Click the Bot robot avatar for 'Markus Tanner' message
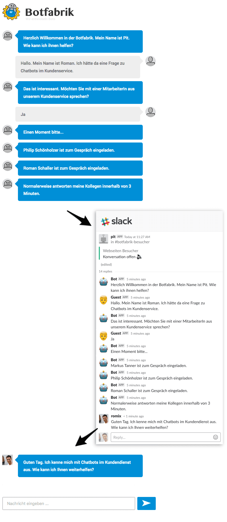 click(x=103, y=363)
